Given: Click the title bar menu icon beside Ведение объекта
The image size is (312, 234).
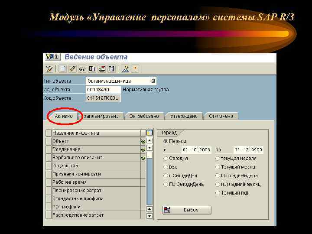Looking at the screenshot, I should pos(49,57).
